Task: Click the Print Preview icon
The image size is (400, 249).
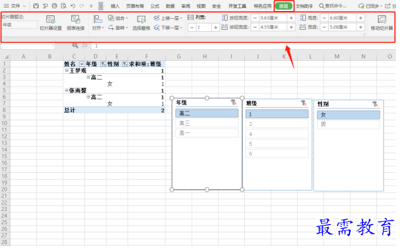Action: (64, 6)
